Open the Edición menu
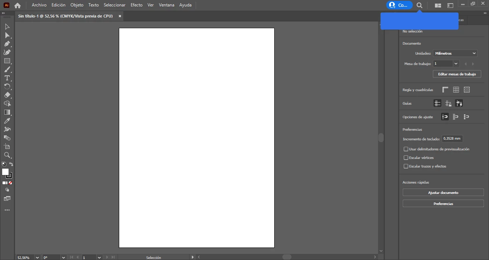Viewport: 489px width, 260px height. (x=58, y=5)
